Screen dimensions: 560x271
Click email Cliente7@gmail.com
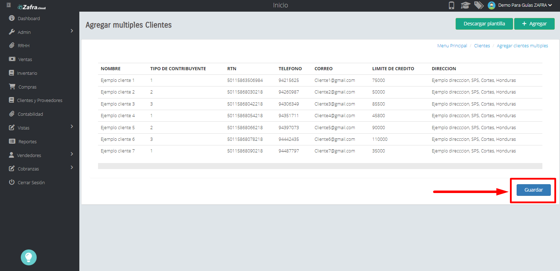pyautogui.click(x=335, y=151)
